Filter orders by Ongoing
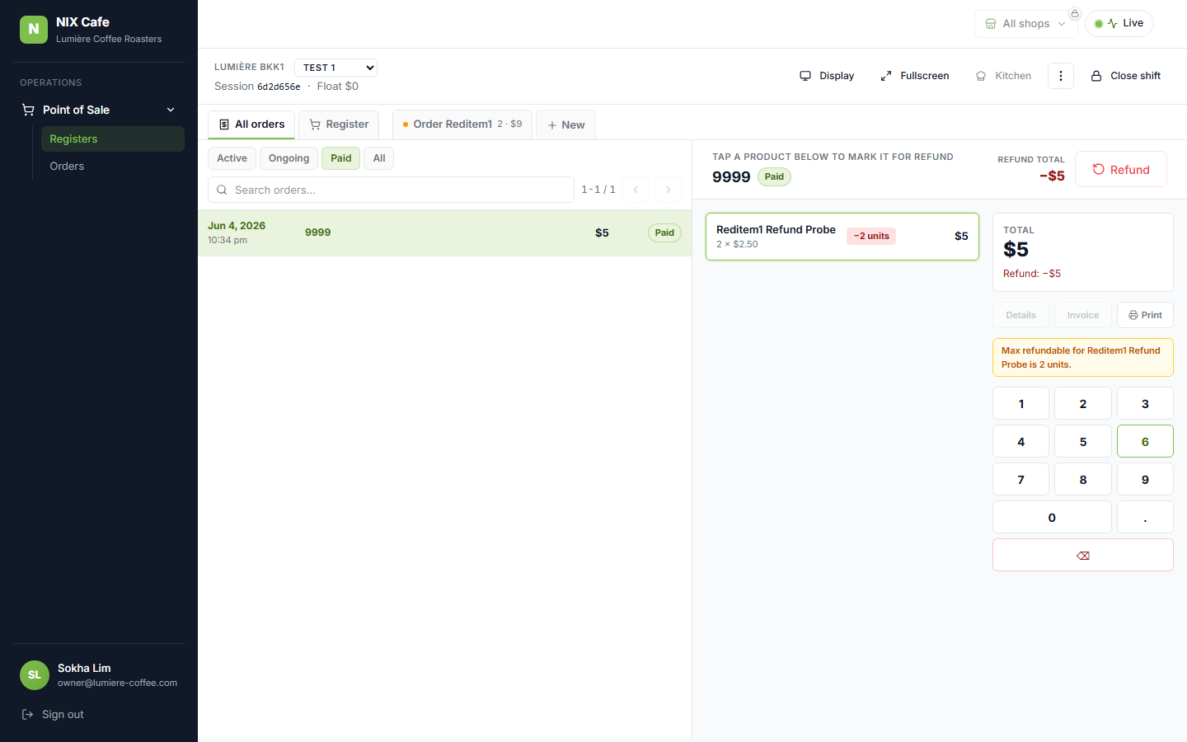1187x742 pixels. pos(289,158)
